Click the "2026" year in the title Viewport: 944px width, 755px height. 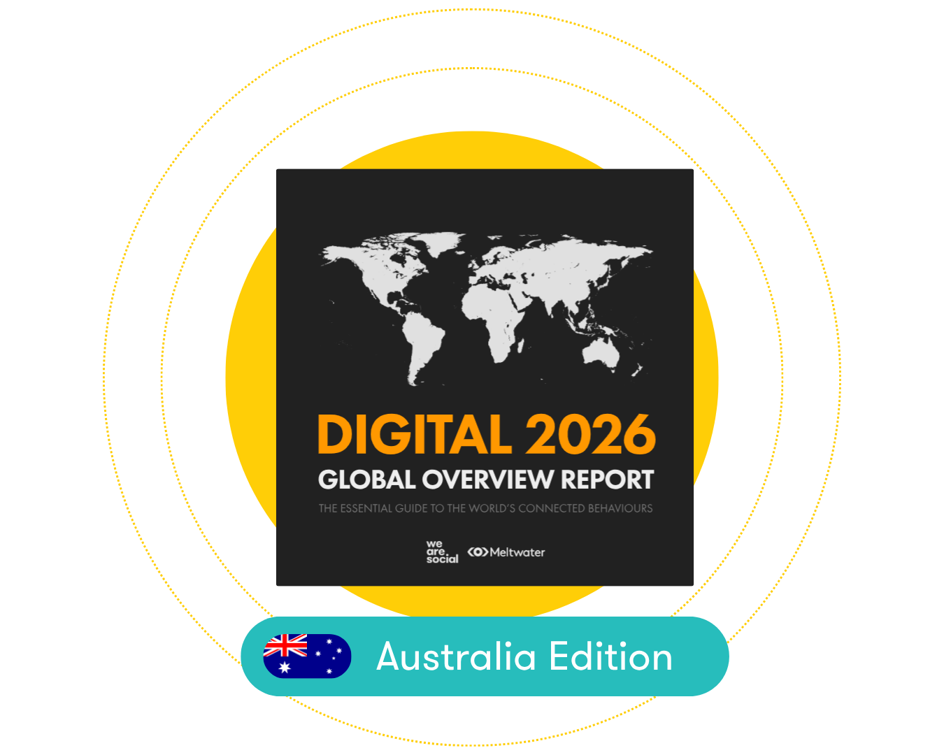click(590, 435)
